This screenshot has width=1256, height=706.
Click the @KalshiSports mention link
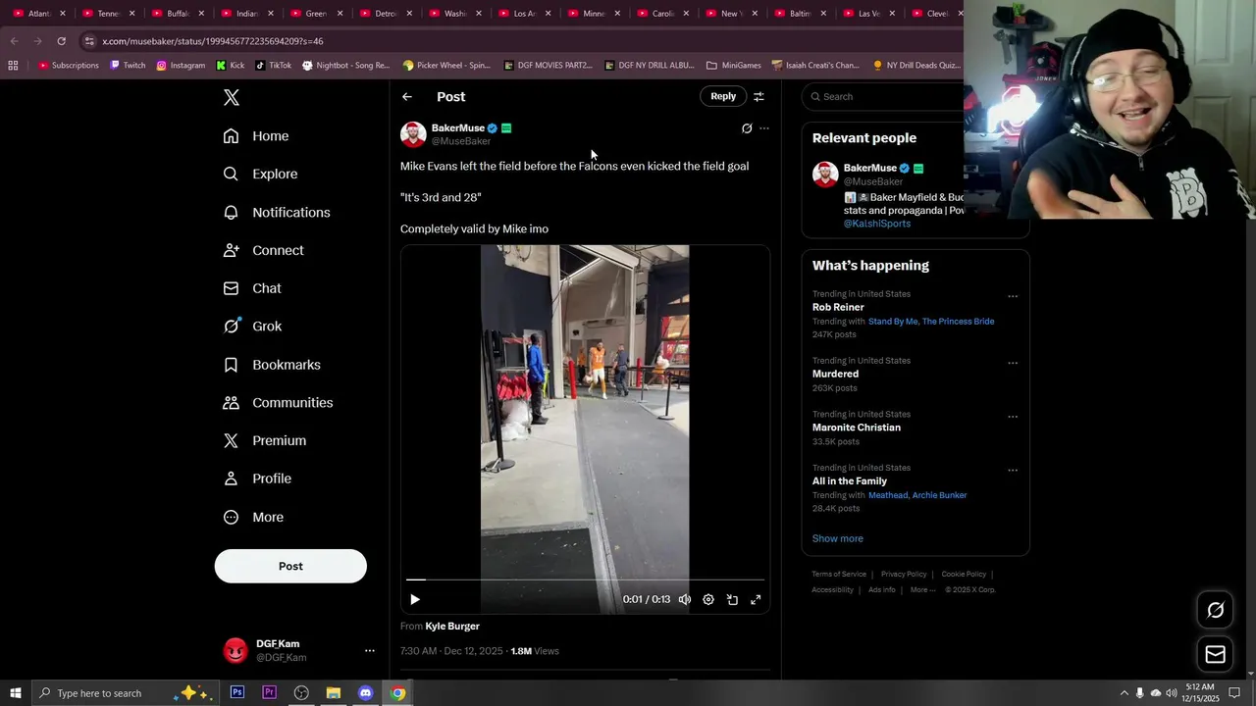coord(877,224)
